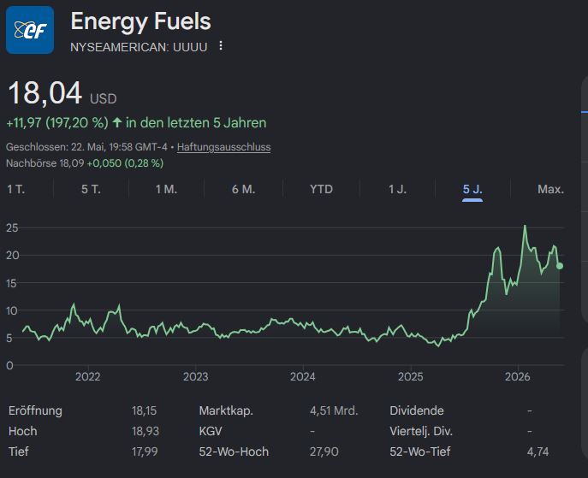Click the current price dot on chart
The image size is (588, 478).
[560, 266]
